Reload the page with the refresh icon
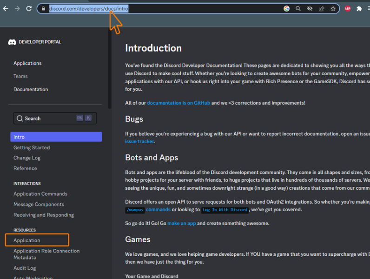Viewport: 370px width, 279px height. (29, 8)
